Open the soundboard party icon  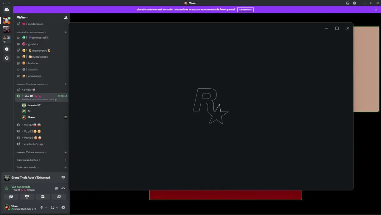click(59, 197)
